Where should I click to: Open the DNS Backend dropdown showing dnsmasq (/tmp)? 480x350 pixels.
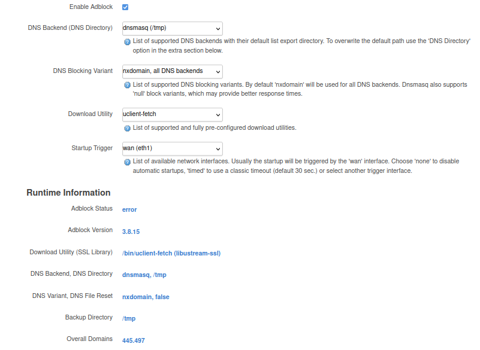(173, 29)
